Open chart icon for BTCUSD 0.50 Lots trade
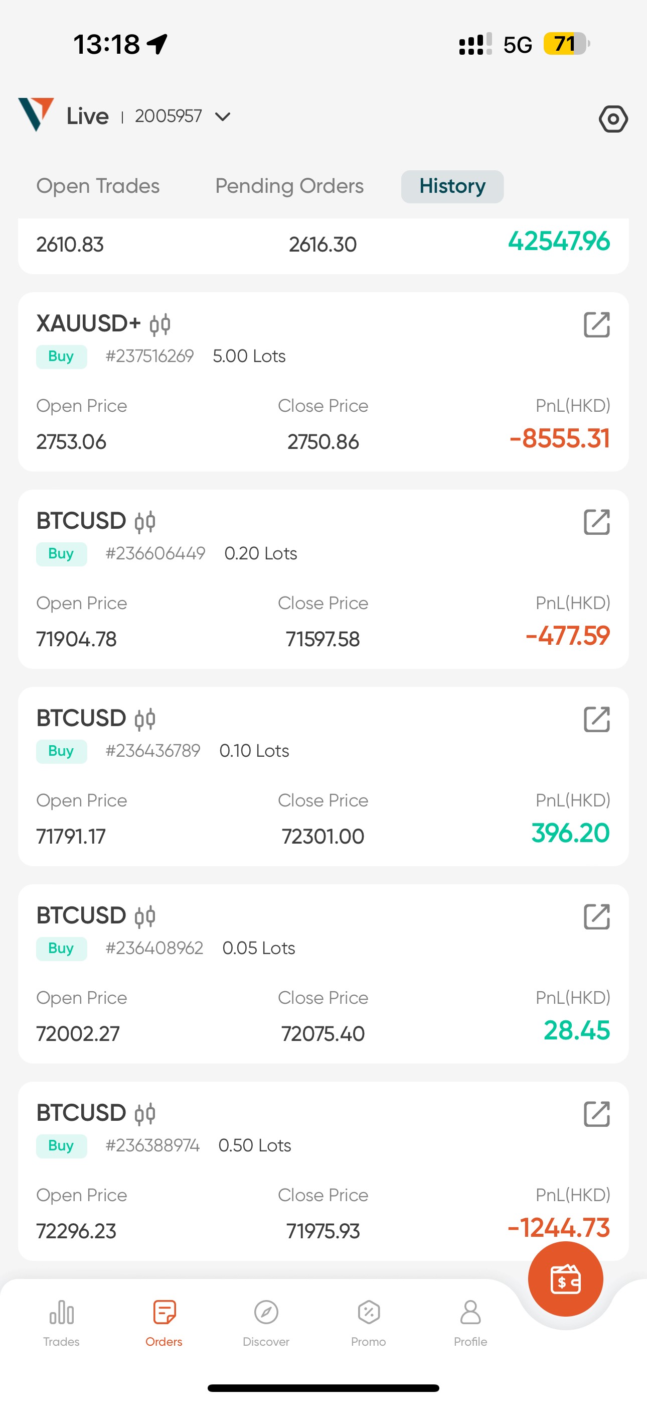The width and height of the screenshot is (647, 1404). pos(145,1114)
